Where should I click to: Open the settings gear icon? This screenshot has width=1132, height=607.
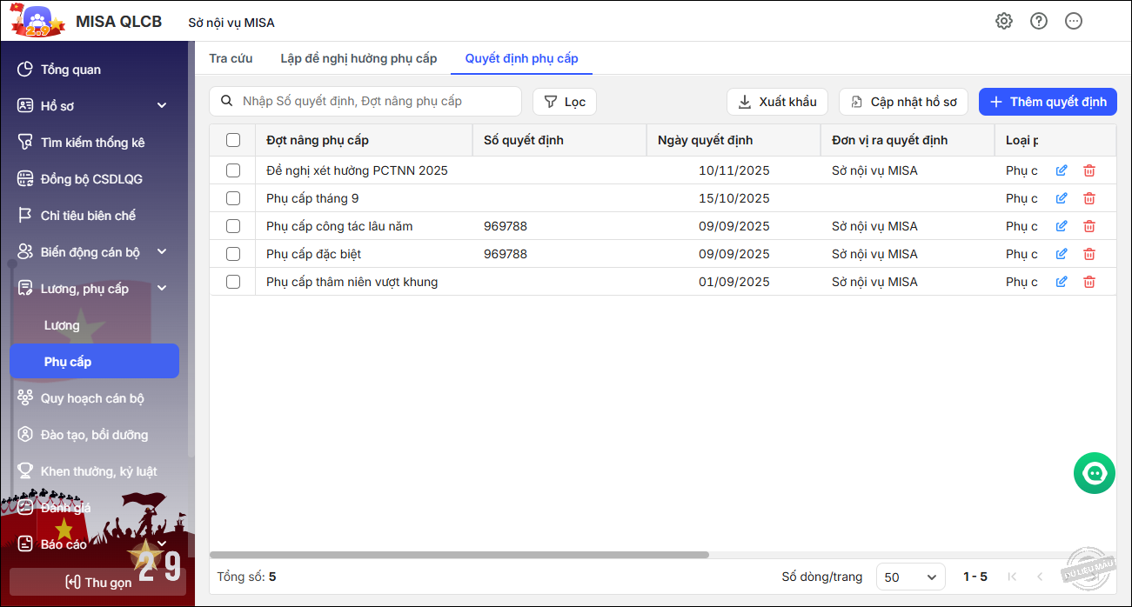tap(1004, 21)
